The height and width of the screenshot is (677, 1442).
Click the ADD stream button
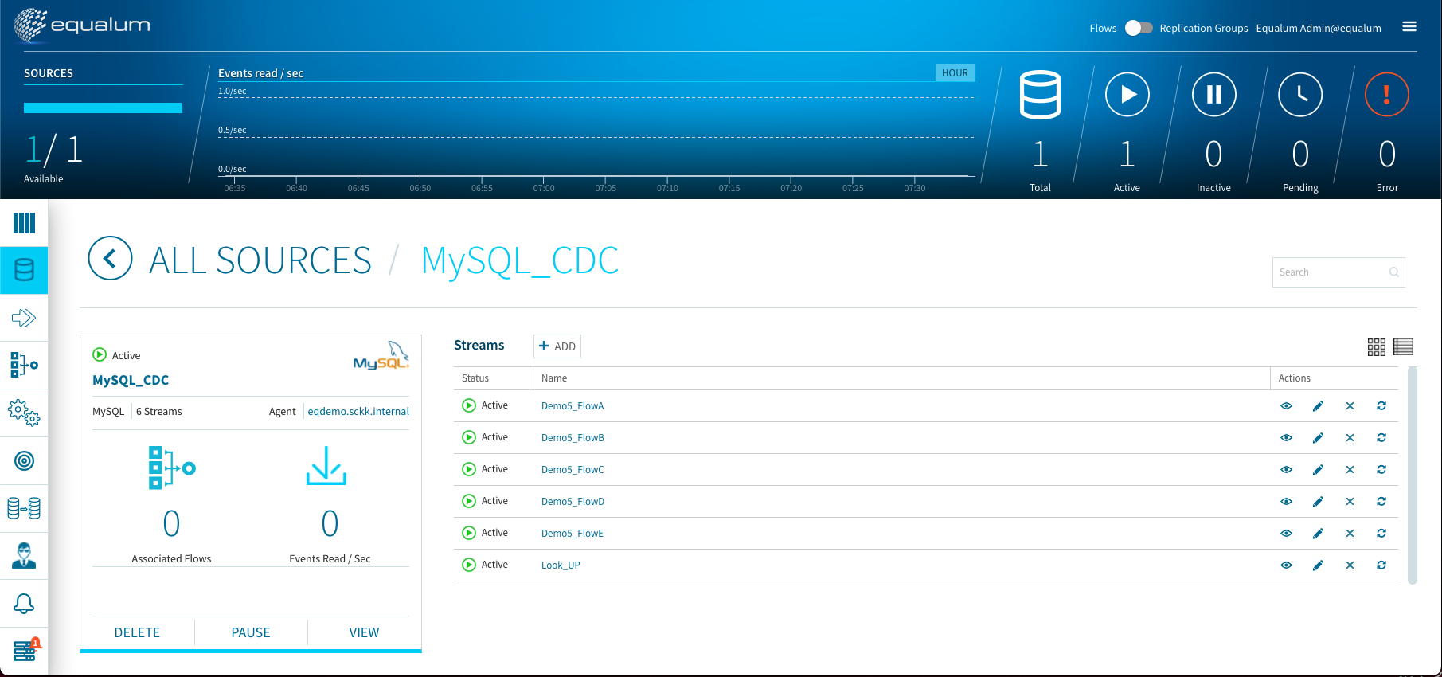pos(557,346)
